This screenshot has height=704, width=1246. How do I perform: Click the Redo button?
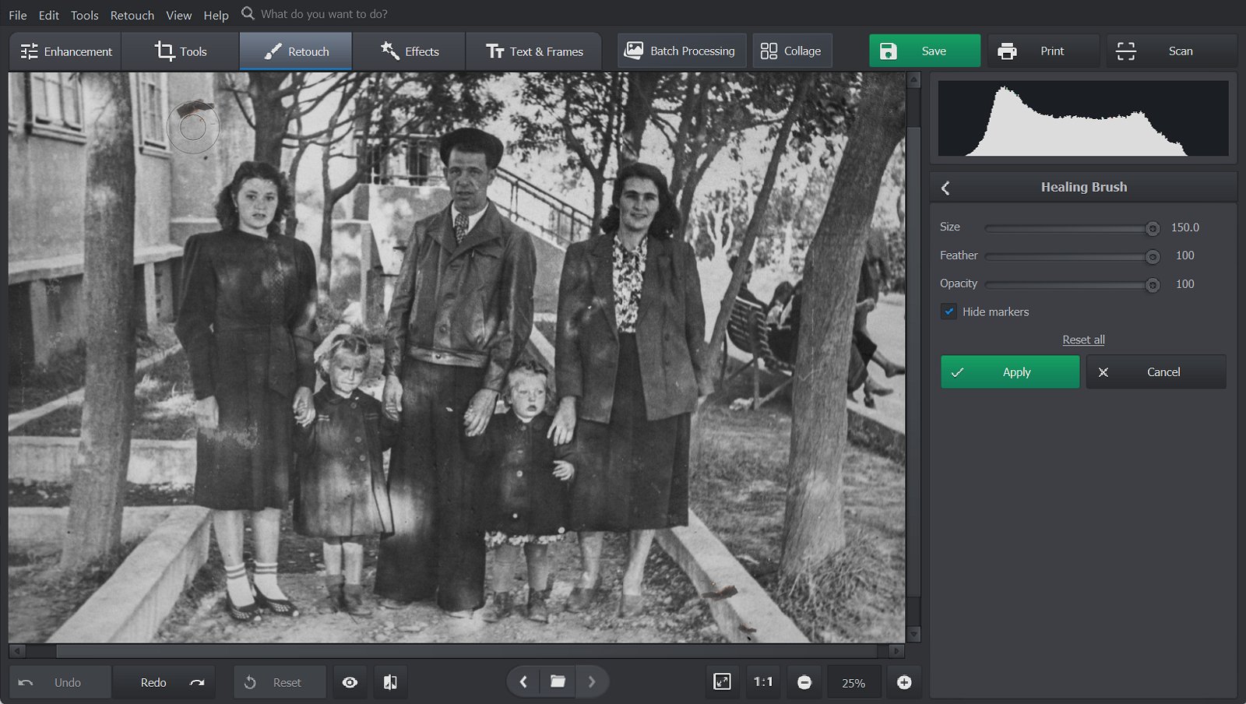(x=164, y=682)
